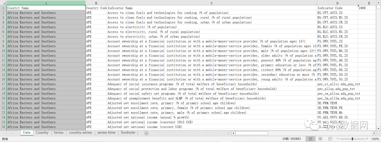This screenshot has height=142, width=381.
Task: Select 'Adjusted net national income (annual % growth)' cell
Action: (212, 117)
